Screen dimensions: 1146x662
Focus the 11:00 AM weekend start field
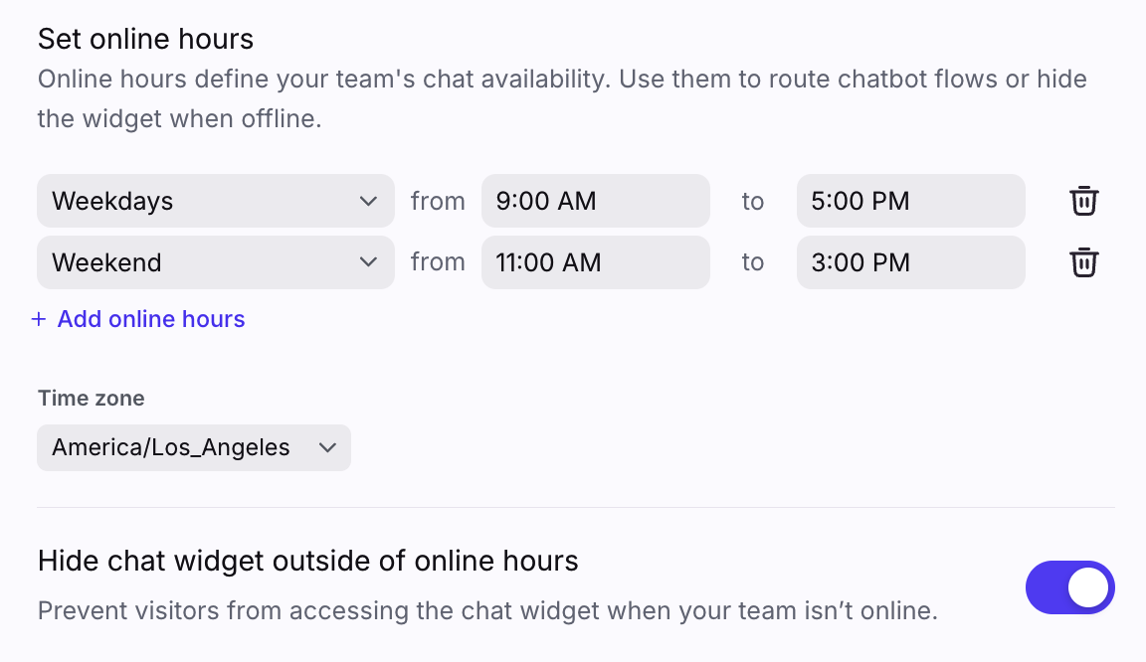point(595,262)
